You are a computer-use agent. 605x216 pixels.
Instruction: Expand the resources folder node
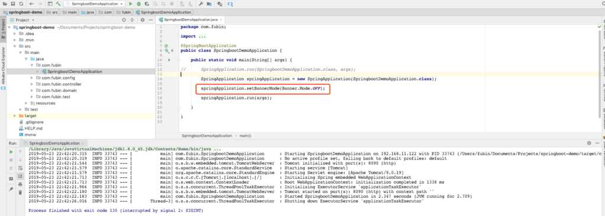[x=27, y=103]
